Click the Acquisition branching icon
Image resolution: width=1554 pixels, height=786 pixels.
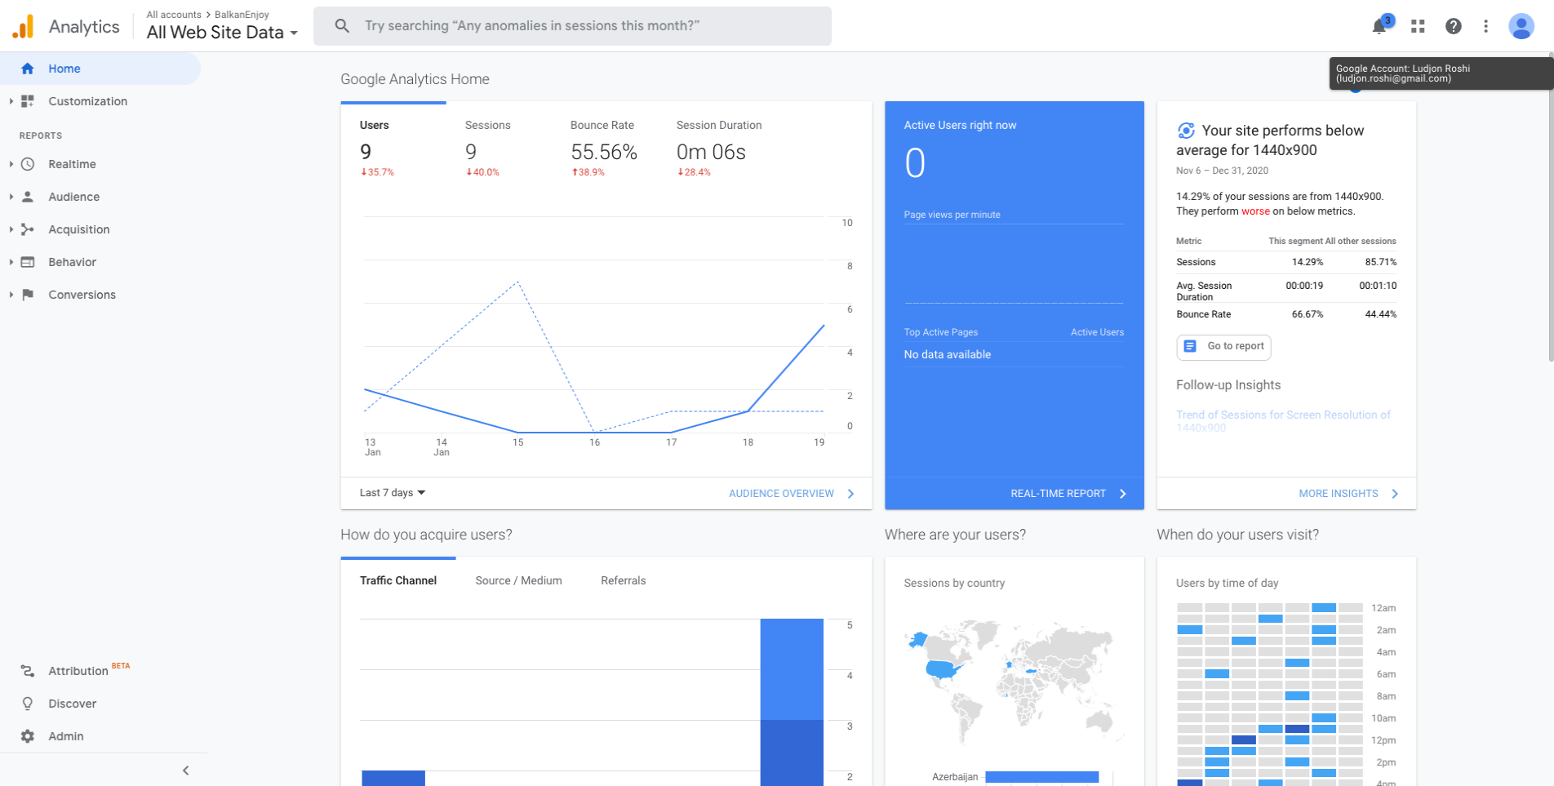pyautogui.click(x=28, y=229)
